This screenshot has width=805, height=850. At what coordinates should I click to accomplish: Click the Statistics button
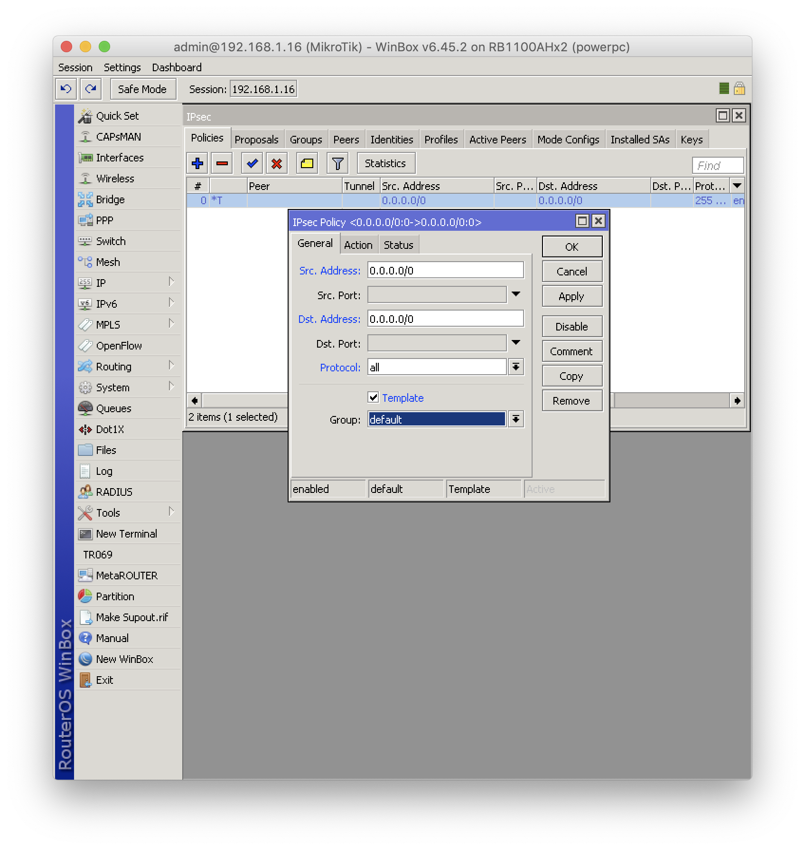[385, 163]
